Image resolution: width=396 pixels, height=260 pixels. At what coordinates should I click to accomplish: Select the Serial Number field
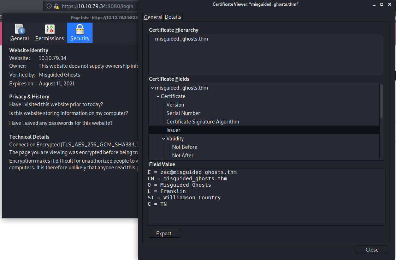[x=183, y=113]
